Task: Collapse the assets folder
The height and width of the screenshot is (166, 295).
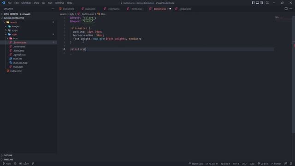Action: tap(4, 22)
